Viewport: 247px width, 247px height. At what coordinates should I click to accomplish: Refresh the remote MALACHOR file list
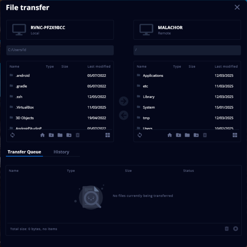(140, 135)
